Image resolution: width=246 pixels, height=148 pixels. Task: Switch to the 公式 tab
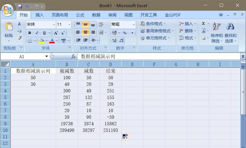point(80,15)
